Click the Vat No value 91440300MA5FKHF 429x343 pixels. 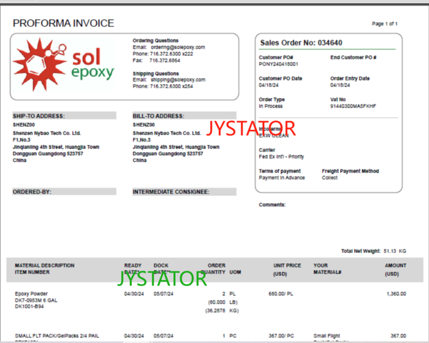pyautogui.click(x=353, y=106)
